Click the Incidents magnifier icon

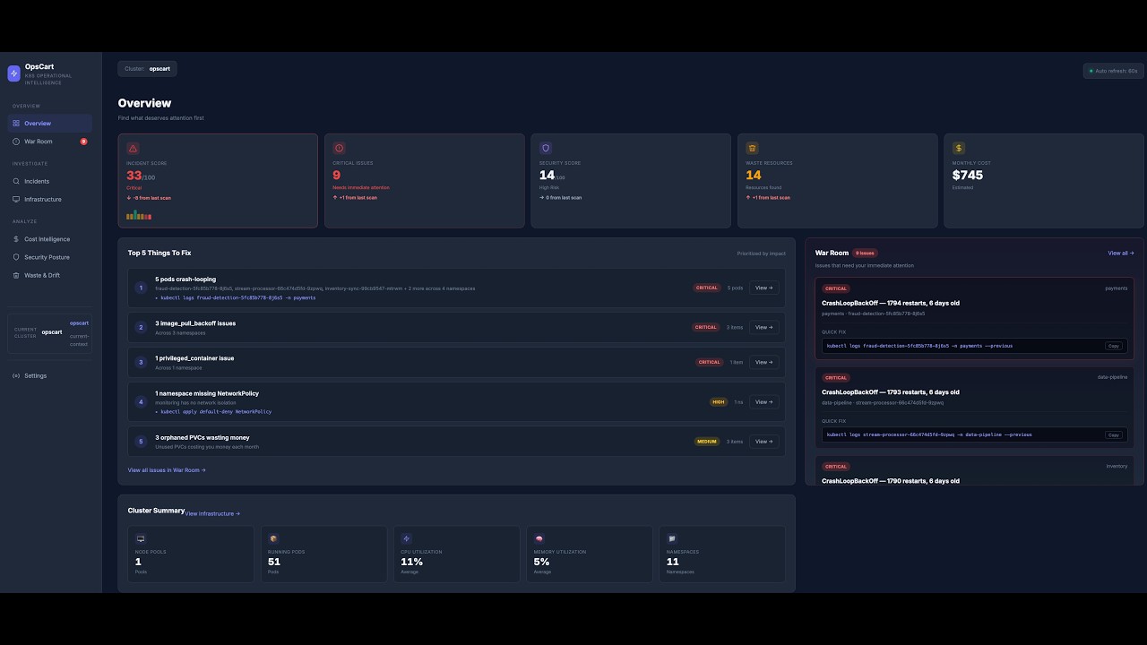(16, 181)
